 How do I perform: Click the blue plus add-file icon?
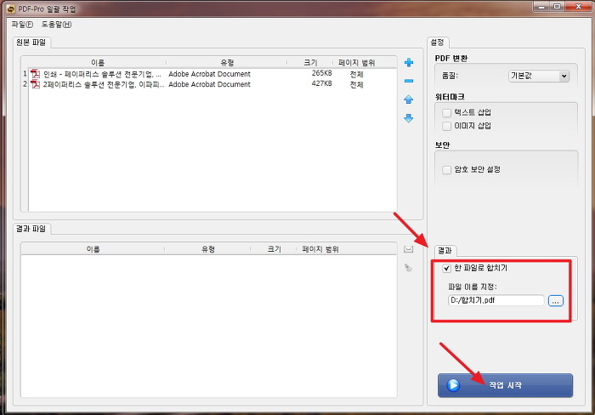409,63
